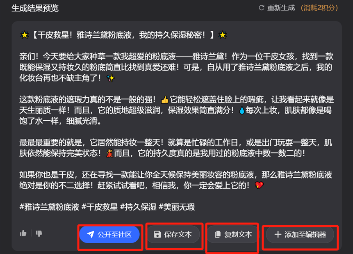
Task: Click the floppy disk icon on 保存文本
Action: click(x=157, y=234)
